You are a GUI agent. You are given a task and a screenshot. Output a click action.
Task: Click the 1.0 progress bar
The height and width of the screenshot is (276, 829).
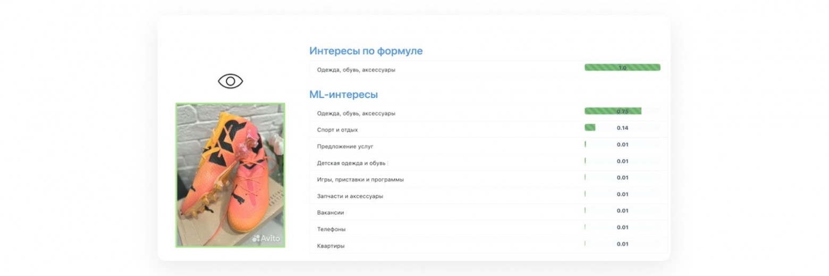click(622, 68)
